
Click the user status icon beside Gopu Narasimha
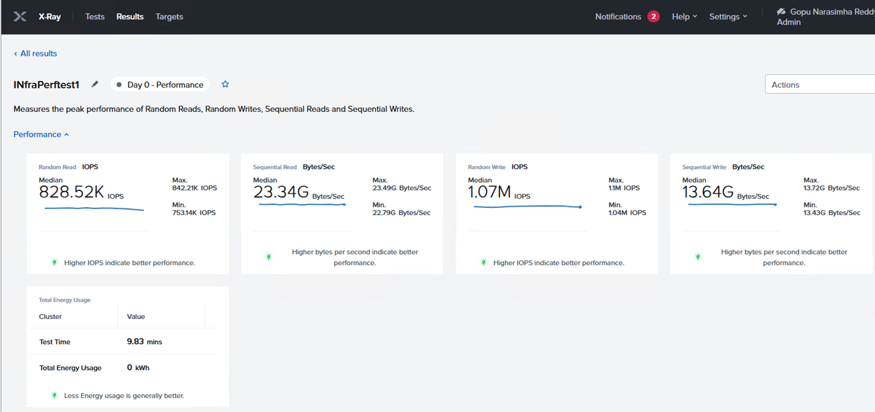[781, 11]
